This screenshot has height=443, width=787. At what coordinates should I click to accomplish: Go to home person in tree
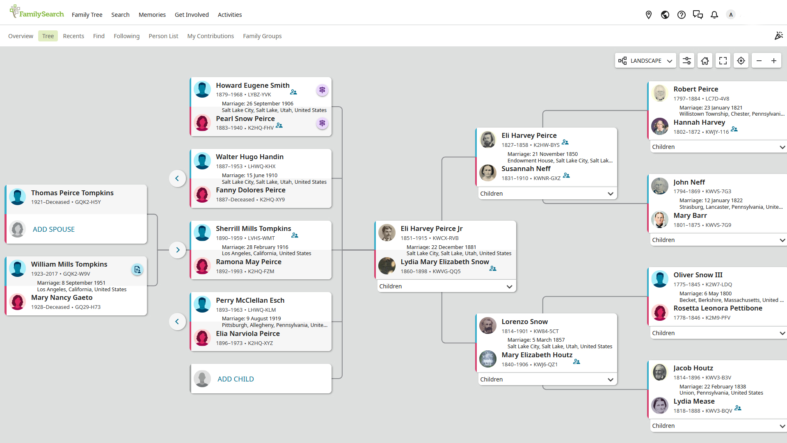tap(705, 61)
